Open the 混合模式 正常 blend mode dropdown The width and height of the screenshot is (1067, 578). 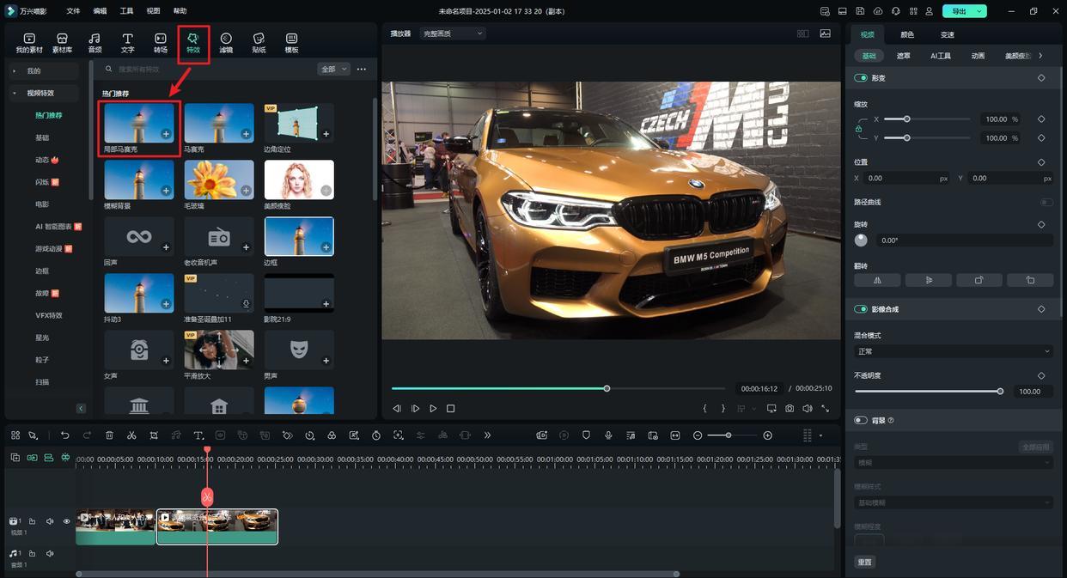[x=954, y=351]
